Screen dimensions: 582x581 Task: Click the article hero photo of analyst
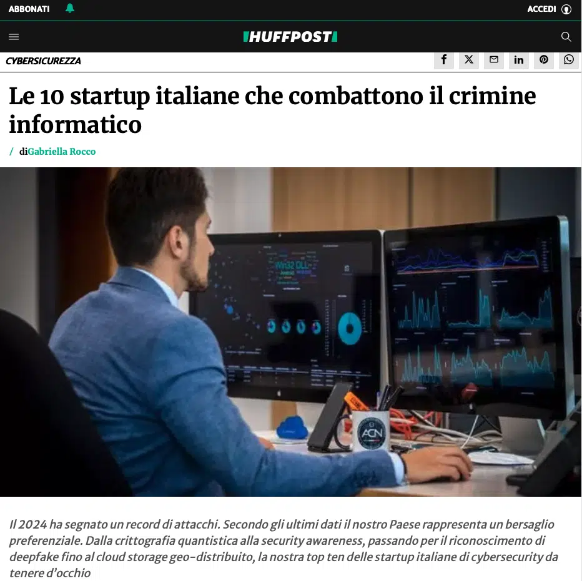(x=290, y=331)
